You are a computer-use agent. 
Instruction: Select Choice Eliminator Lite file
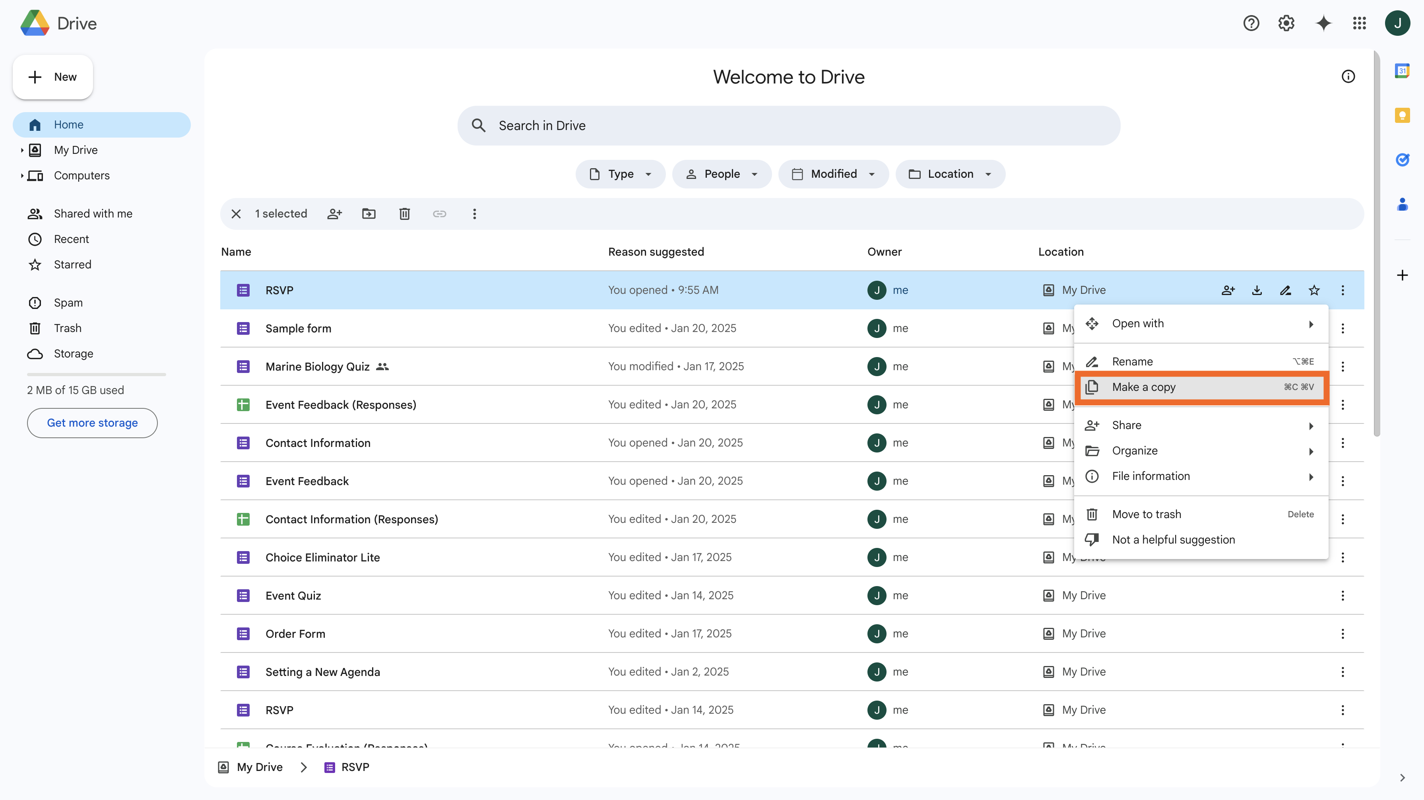pyautogui.click(x=792, y=557)
